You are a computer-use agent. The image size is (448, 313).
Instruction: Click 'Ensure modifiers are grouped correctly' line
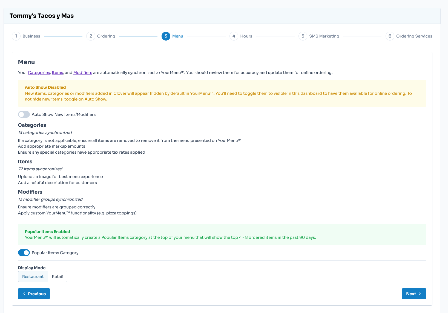click(x=57, y=207)
